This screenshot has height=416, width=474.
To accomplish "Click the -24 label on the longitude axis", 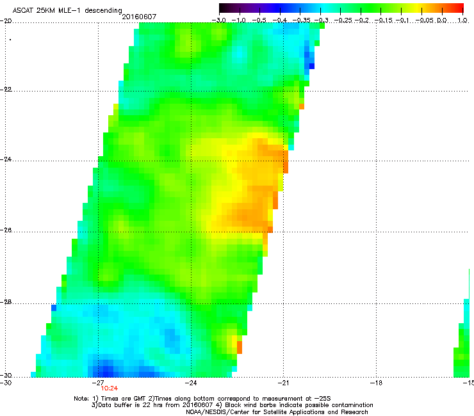I will click(x=191, y=383).
